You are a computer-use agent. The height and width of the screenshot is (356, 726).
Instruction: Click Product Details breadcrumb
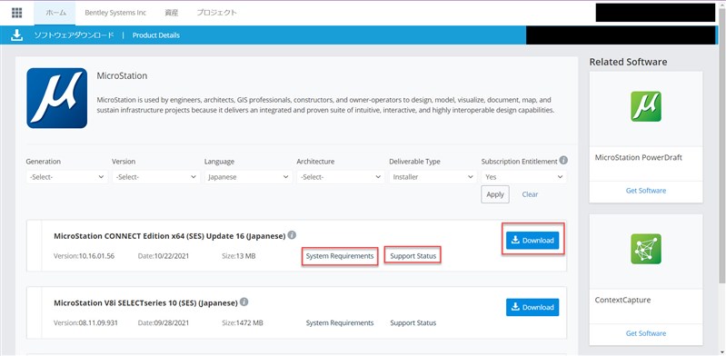pos(156,35)
